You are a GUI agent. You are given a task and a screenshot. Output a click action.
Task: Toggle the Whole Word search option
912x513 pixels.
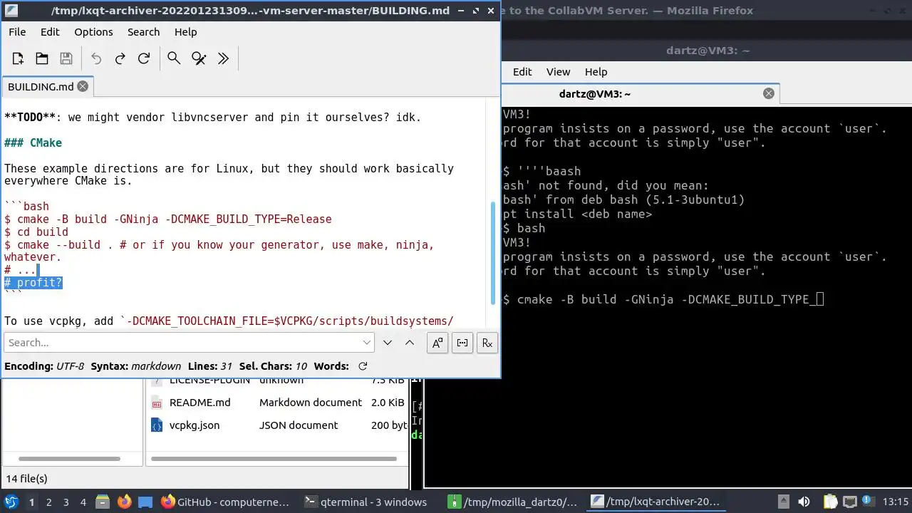(x=462, y=343)
